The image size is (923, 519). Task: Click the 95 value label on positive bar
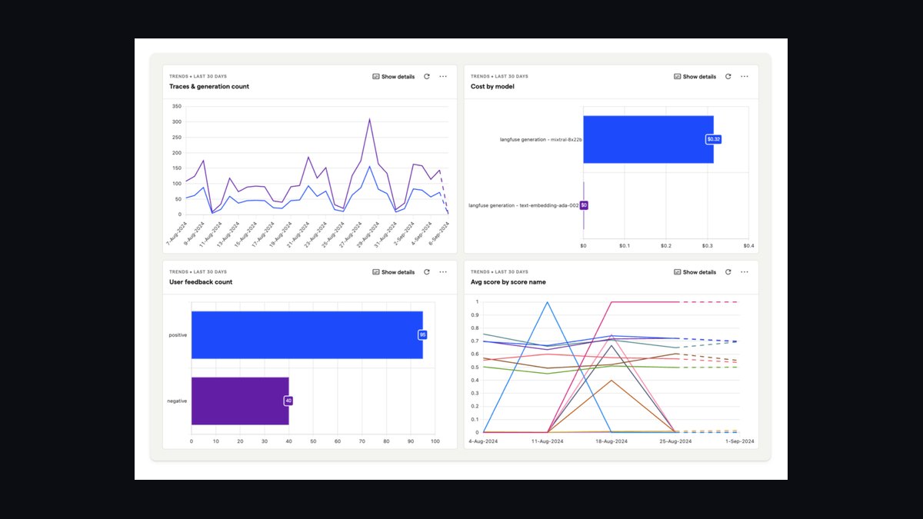[422, 334]
